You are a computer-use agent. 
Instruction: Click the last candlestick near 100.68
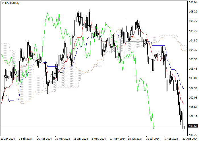184,128
